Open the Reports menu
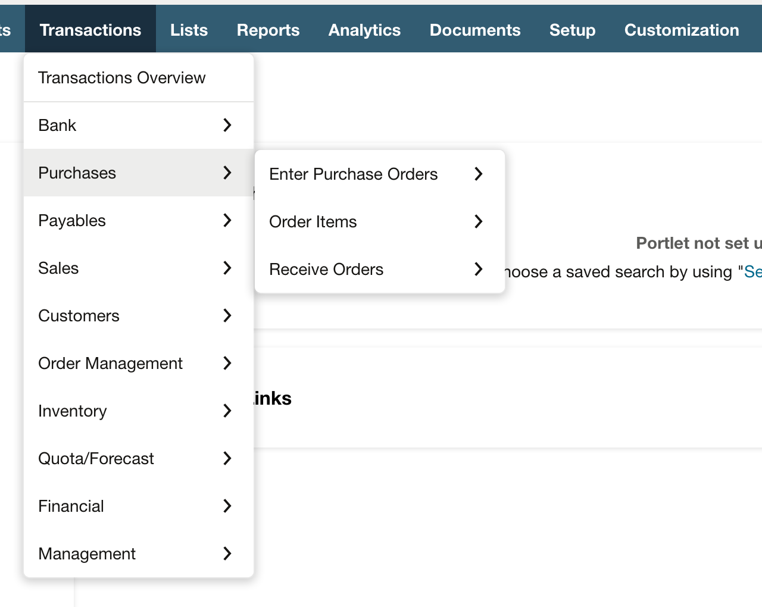Image resolution: width=762 pixels, height=607 pixels. [x=268, y=30]
